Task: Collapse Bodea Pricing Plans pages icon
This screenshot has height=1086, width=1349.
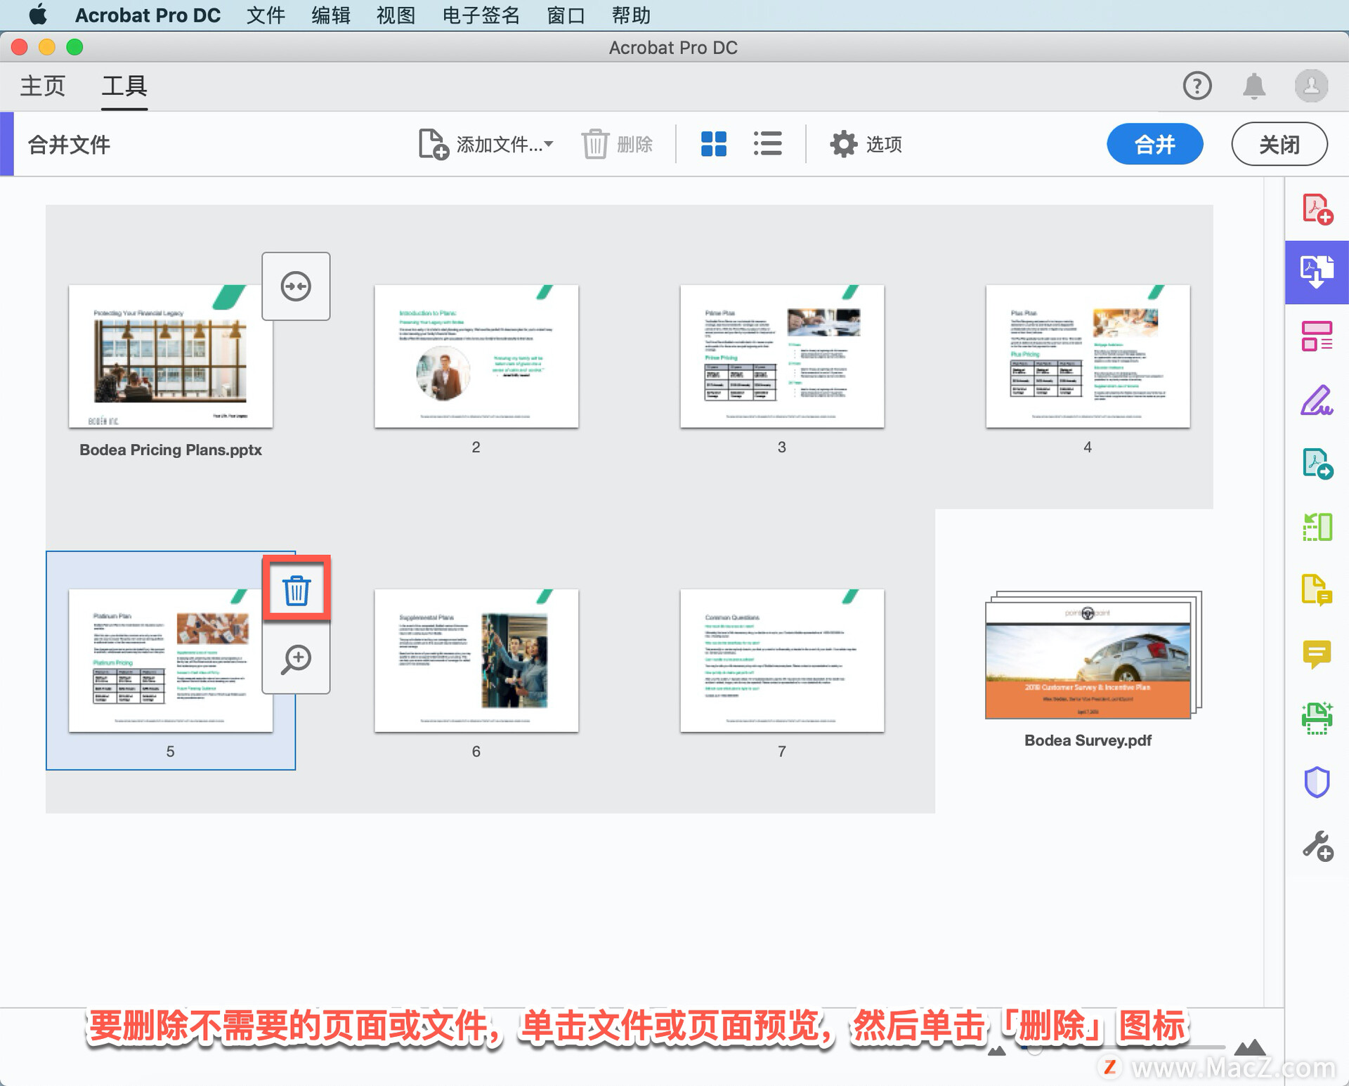Action: click(296, 286)
